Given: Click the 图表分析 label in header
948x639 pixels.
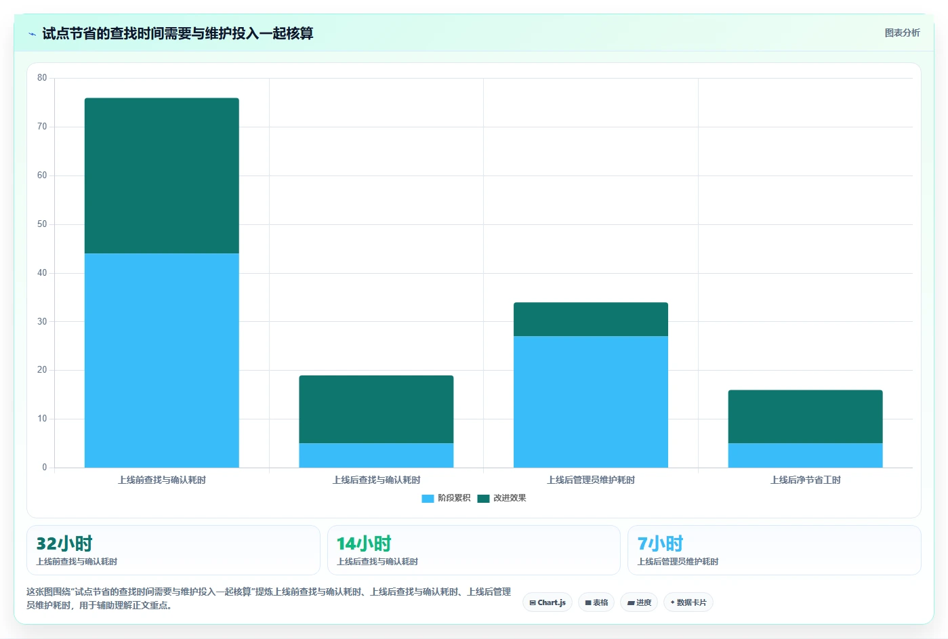Looking at the screenshot, I should pos(902,33).
